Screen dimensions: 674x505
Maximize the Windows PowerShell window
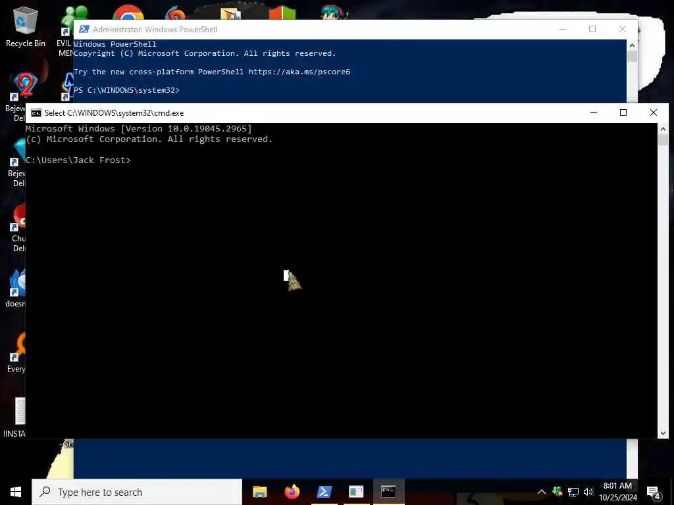[x=592, y=29]
